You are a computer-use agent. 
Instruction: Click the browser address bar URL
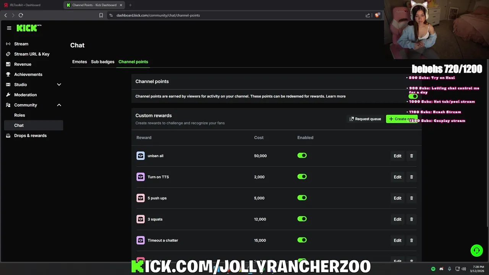tap(158, 15)
